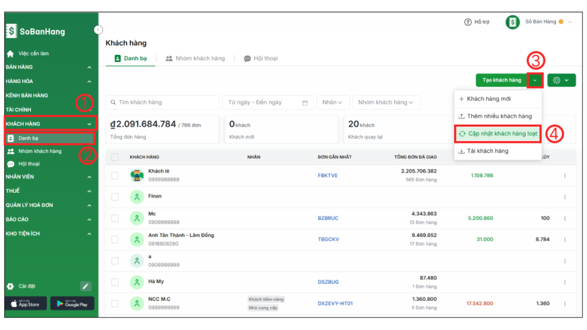Click the Số Bán Hàng account avatar
The height and width of the screenshot is (330, 587).
pyautogui.click(x=512, y=22)
